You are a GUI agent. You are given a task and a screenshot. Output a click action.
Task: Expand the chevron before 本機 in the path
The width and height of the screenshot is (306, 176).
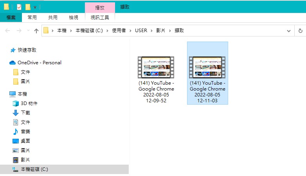(x=52, y=31)
